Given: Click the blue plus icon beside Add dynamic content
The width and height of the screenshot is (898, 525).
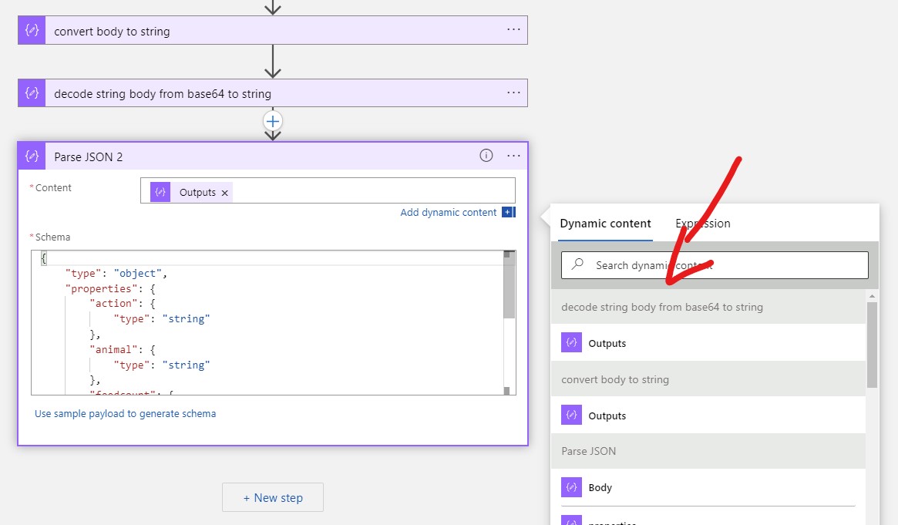Looking at the screenshot, I should coord(508,213).
